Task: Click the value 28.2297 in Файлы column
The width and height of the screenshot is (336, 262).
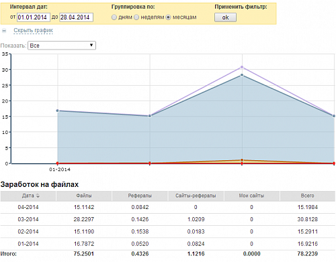Action: (84, 219)
